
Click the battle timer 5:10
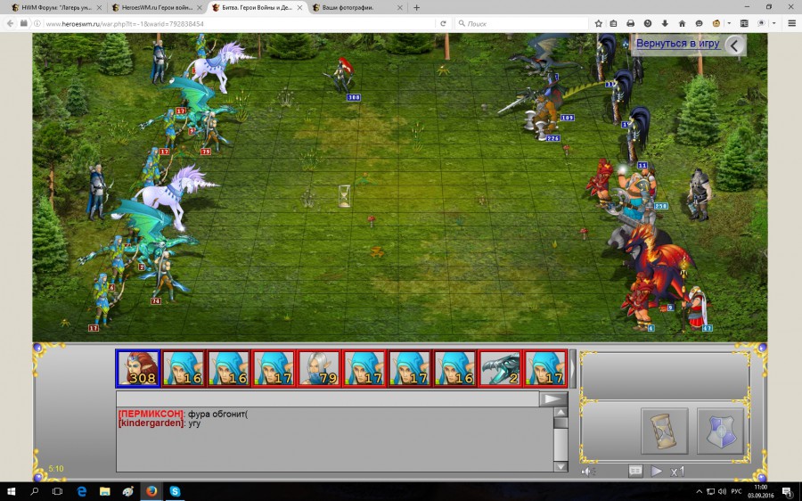pyautogui.click(x=56, y=469)
